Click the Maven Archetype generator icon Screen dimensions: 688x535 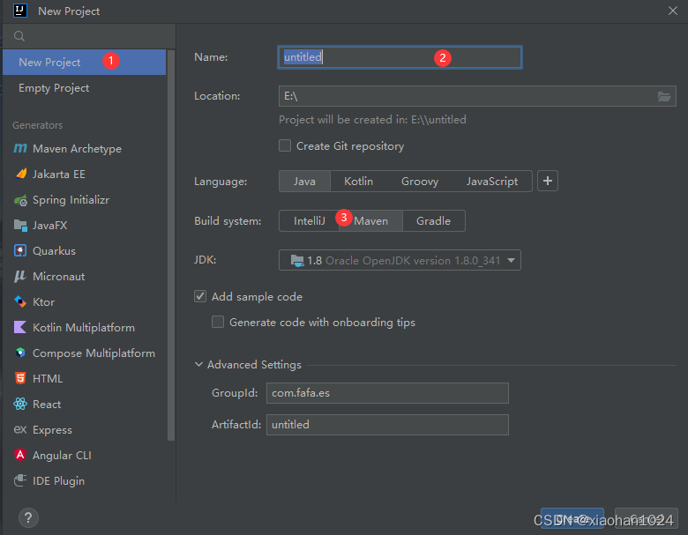click(20, 148)
